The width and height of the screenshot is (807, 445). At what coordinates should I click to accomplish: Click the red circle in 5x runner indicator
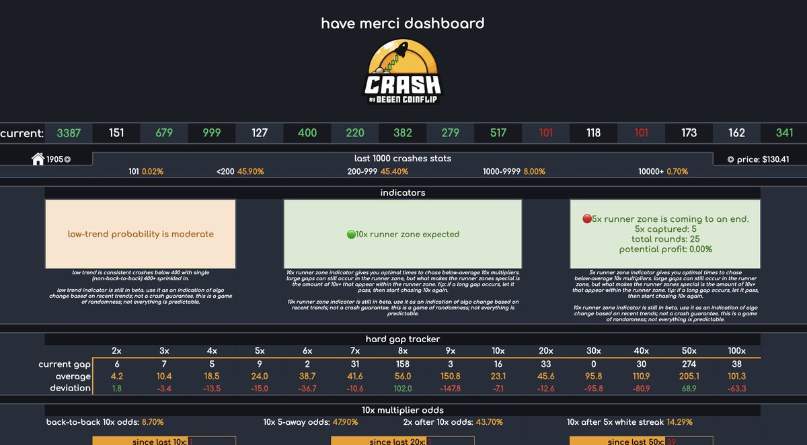586,219
